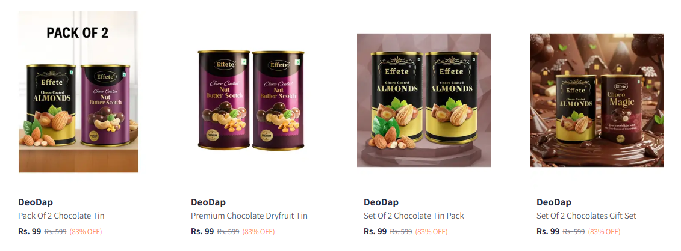This screenshot has height=251, width=681.
Task: Click struck-through Rs. 599 under Set Of 2 Chocolate Tin Pack
Action: click(401, 232)
